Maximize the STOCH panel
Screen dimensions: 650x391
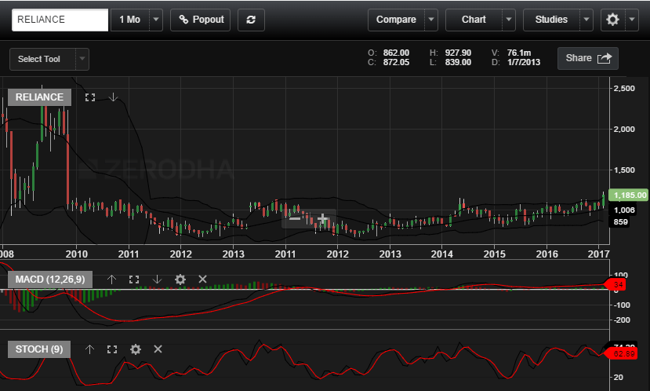coord(112,349)
